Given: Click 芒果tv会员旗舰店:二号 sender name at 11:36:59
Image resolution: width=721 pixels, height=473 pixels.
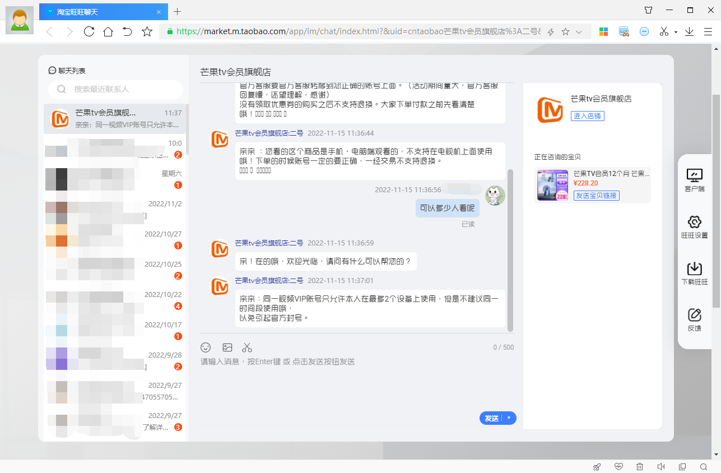Looking at the screenshot, I should 269,243.
